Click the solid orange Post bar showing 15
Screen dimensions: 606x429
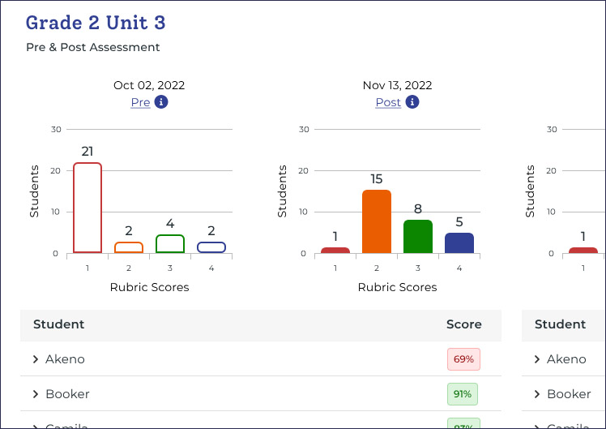tap(377, 221)
